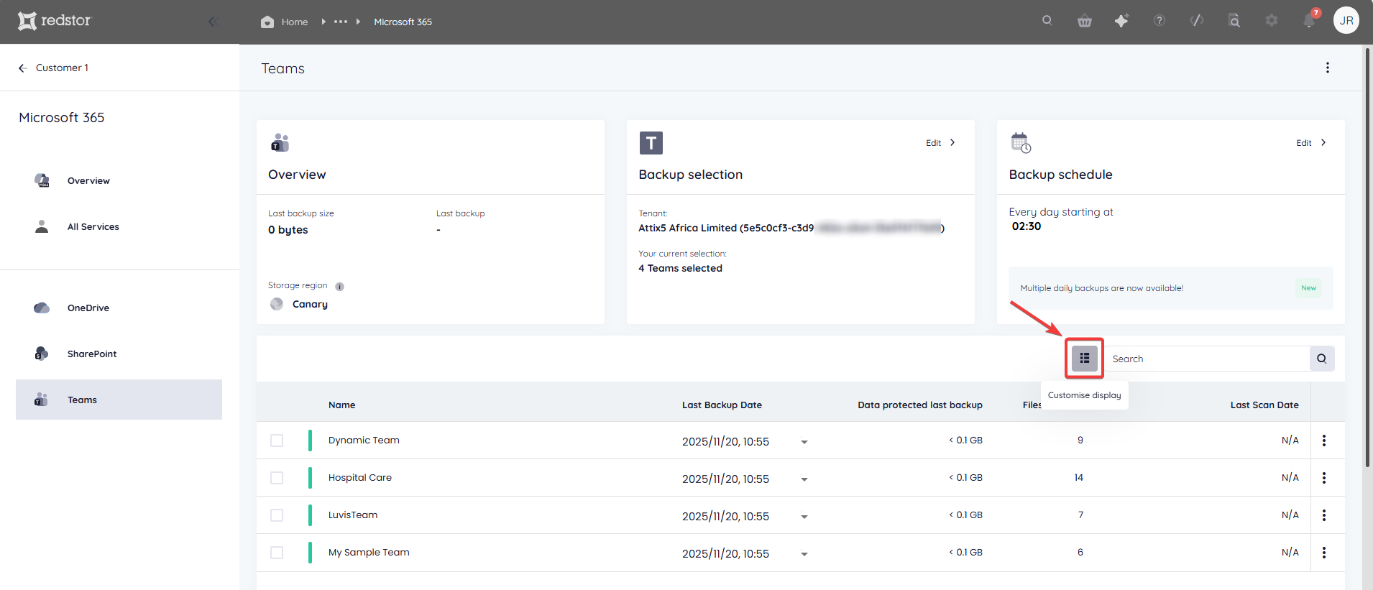Sort by Last Scan Date column header
The height and width of the screenshot is (590, 1373).
pos(1264,405)
